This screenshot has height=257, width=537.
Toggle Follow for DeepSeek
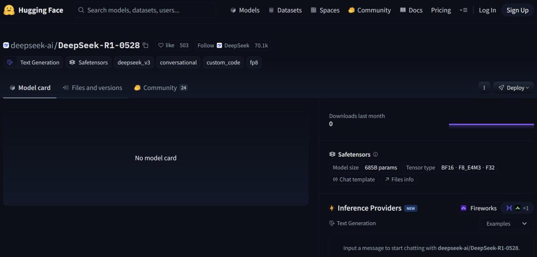205,45
